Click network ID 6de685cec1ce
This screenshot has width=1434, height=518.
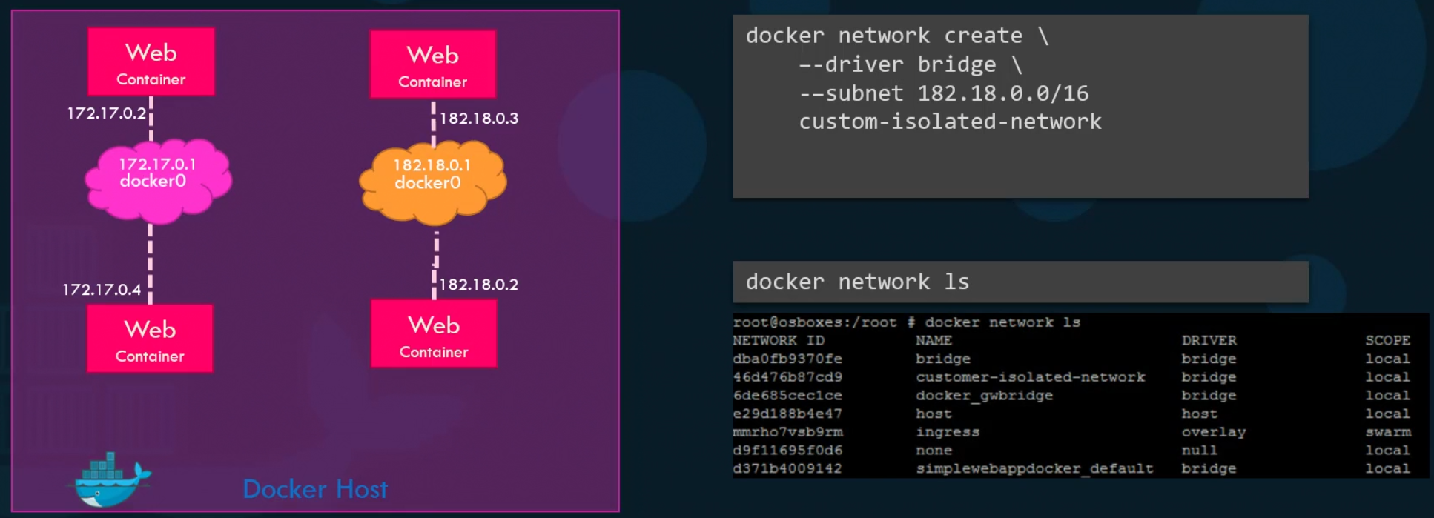tap(787, 396)
